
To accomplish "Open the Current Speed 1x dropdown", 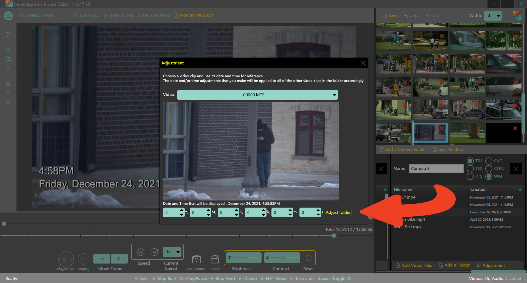I will 172,252.
